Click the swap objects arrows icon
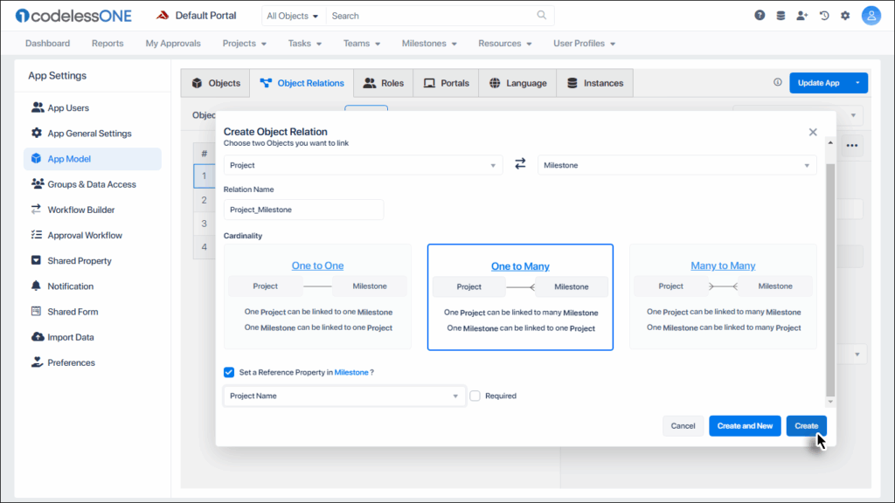 tap(520, 164)
